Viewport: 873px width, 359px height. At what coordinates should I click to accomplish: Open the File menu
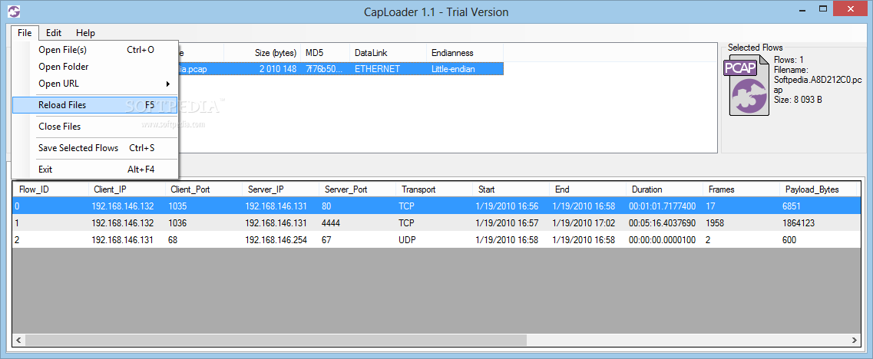tap(25, 33)
